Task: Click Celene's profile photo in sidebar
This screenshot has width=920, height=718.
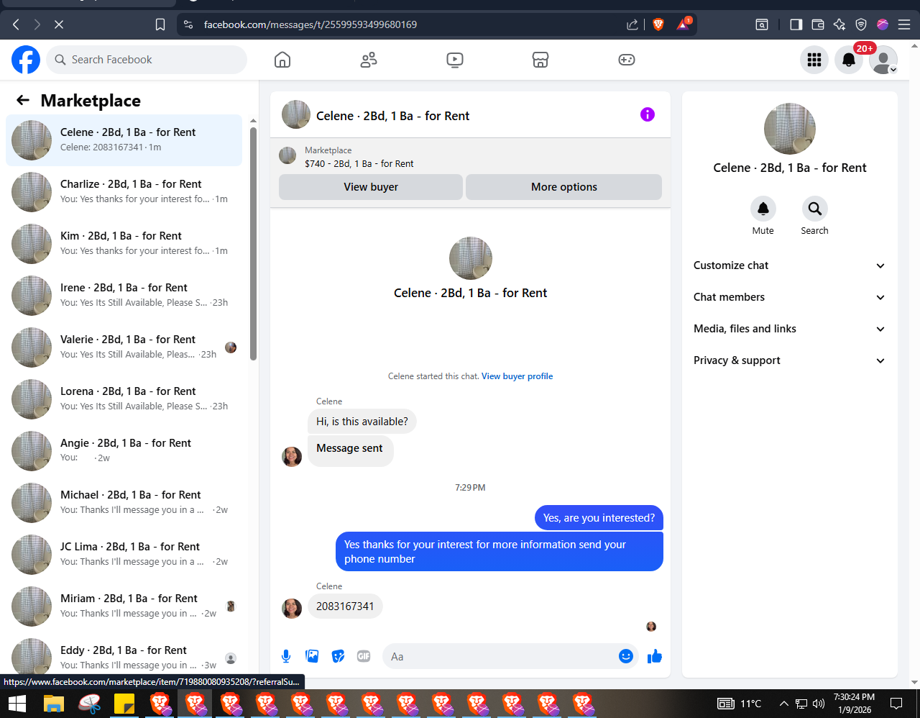Action: [790, 129]
